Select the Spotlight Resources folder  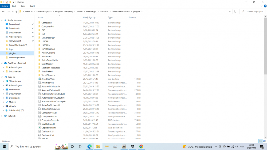click(50, 68)
